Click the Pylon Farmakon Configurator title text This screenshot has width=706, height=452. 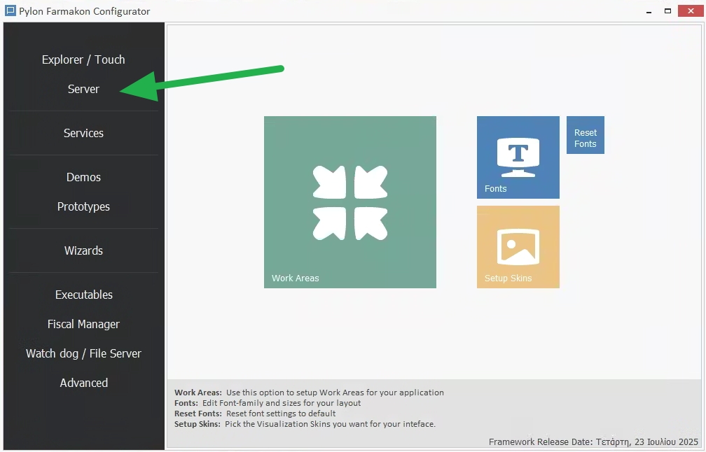tap(84, 11)
